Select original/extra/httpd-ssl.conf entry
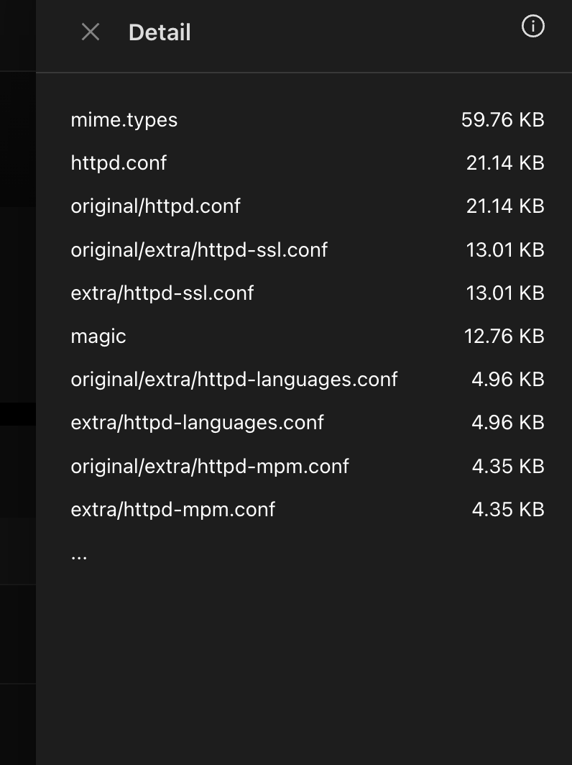 pyautogui.click(x=308, y=249)
